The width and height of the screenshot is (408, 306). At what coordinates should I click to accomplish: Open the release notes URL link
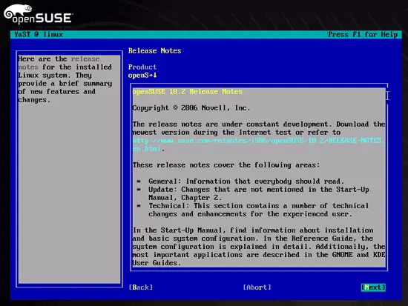coord(258,144)
